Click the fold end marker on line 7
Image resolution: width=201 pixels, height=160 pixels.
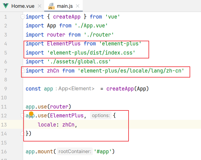tap(23, 70)
